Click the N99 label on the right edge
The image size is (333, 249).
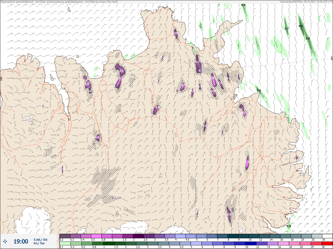(x=332, y=59)
